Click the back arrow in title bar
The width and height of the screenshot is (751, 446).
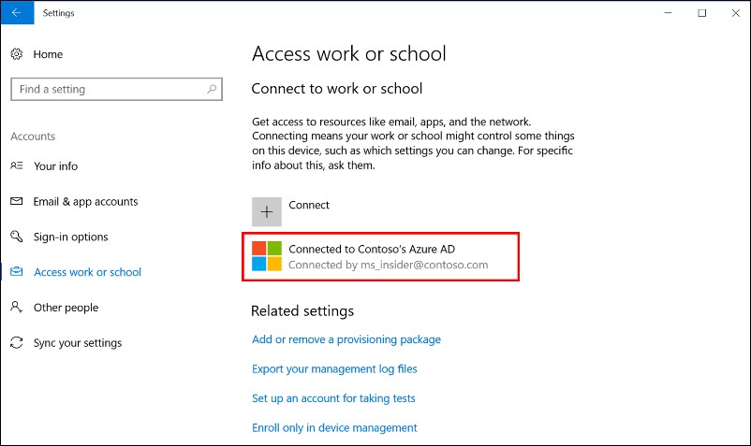click(16, 13)
